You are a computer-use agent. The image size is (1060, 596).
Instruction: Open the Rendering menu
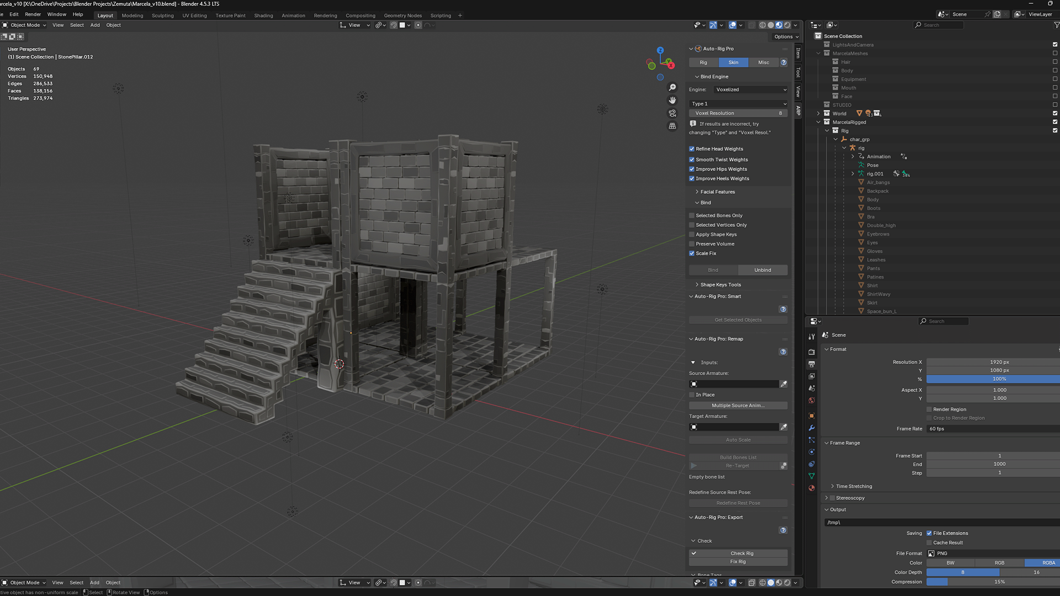tap(326, 15)
